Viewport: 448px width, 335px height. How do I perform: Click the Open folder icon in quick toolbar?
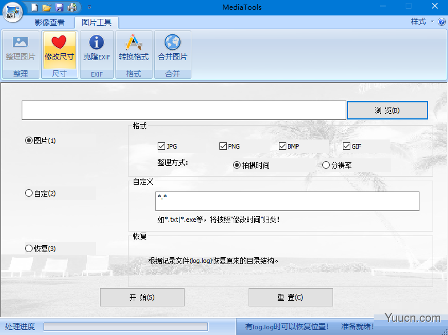point(47,7)
